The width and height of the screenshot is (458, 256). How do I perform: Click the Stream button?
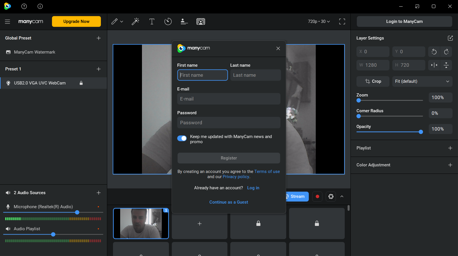point(297,196)
